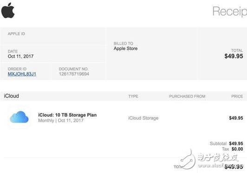Viewport: 247px width, 173px height.
Task: Click the PURCHASED FROM column header
Action: pos(187,96)
